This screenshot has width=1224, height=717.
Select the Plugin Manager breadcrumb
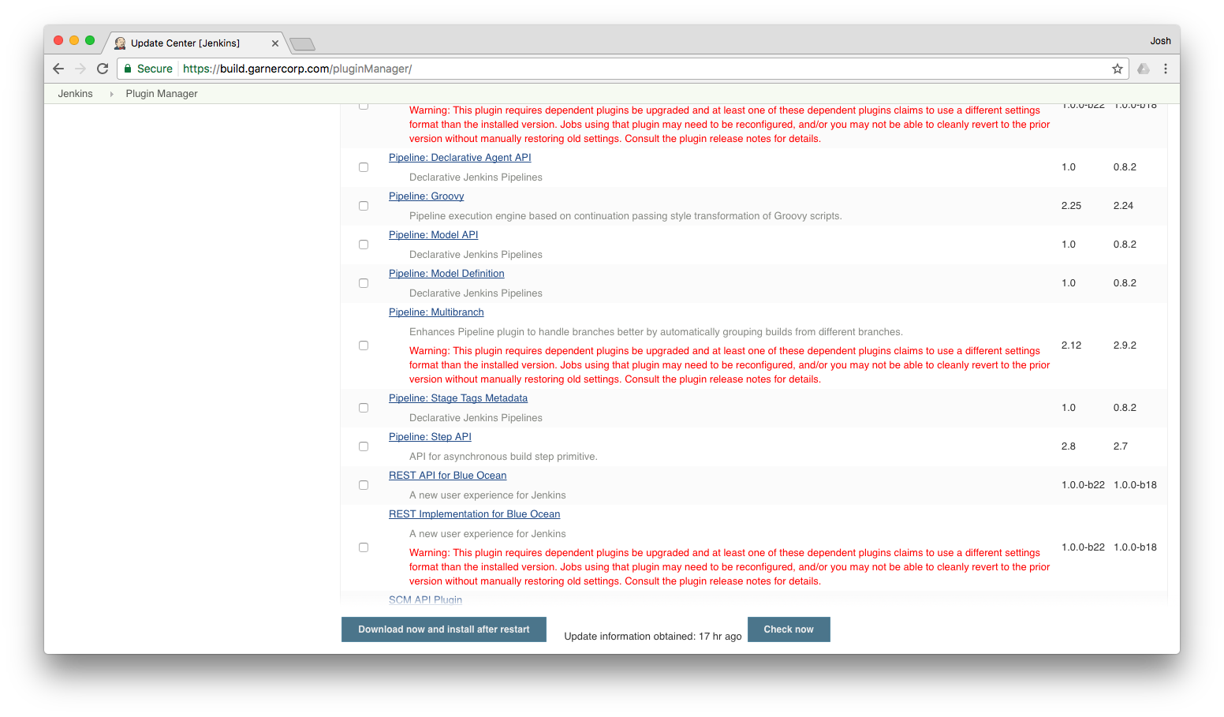tap(162, 94)
